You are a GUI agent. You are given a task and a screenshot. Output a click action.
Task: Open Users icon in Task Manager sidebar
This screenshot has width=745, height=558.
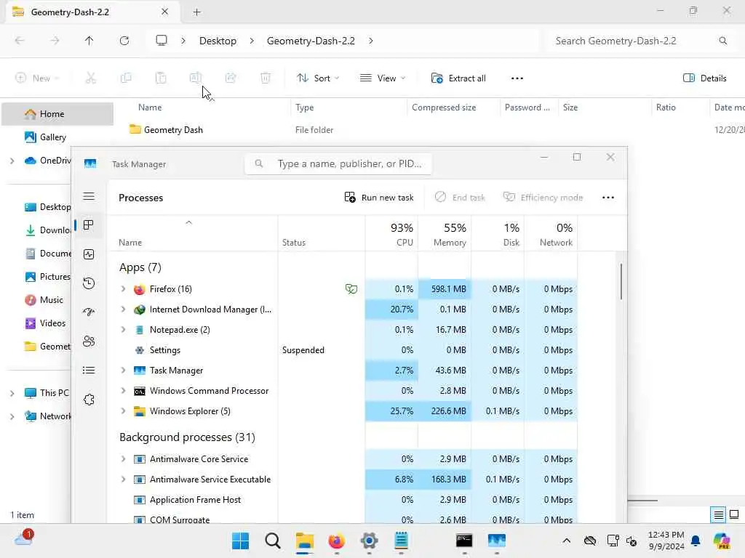[x=89, y=341]
